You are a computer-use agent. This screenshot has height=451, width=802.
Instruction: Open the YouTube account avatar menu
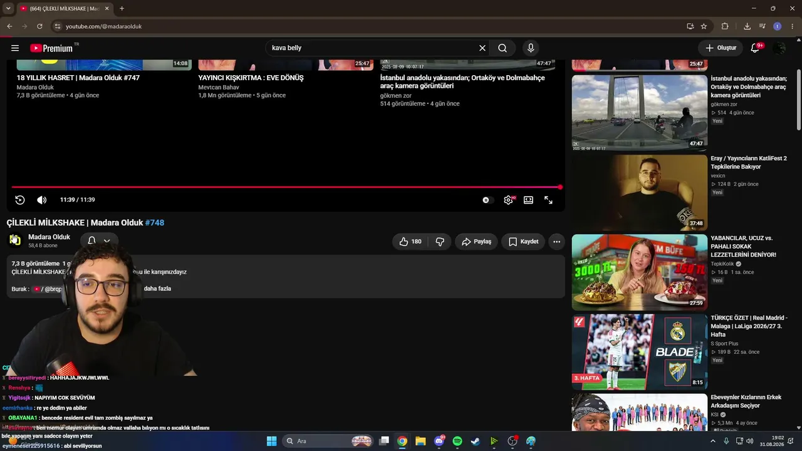point(779,48)
